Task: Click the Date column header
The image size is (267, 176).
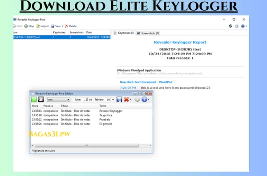Action: 97,32
